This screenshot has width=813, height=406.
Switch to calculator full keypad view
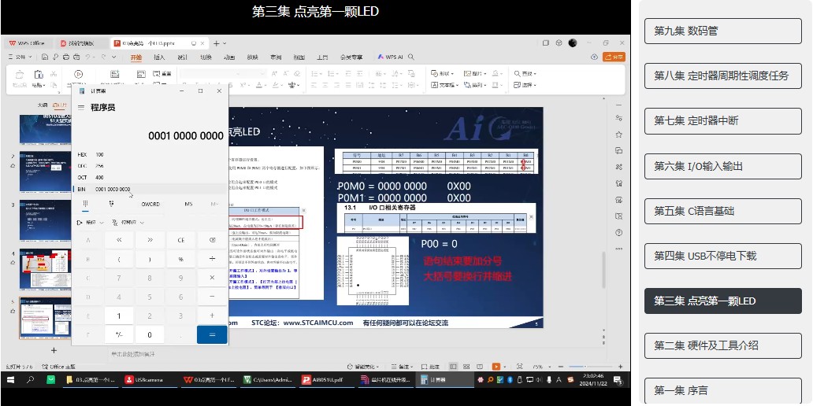coord(85,204)
